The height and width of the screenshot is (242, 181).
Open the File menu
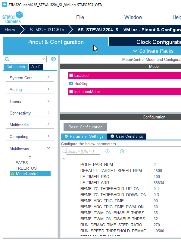click(80, 17)
